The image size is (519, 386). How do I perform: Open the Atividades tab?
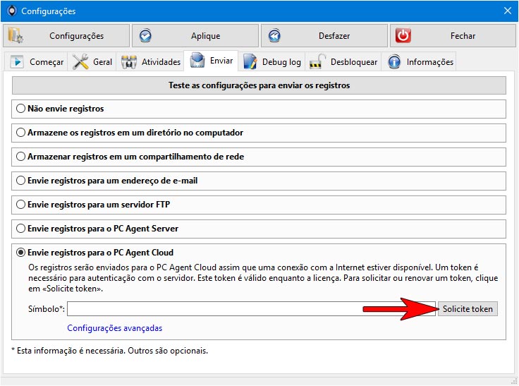coord(150,61)
